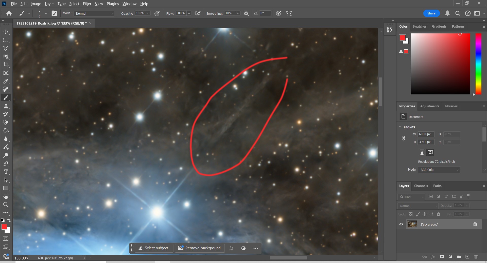Viewport: 487px width, 263px height.
Task: Create a new layer
Action: pos(467,257)
